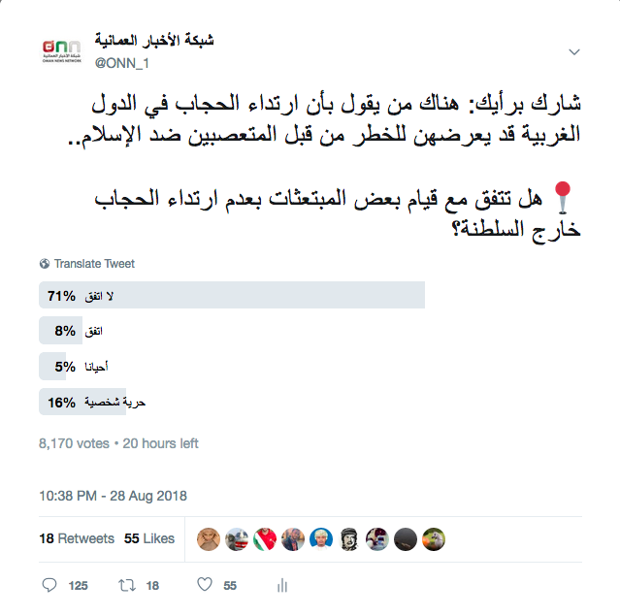Image resolution: width=620 pixels, height=616 pixels.
Task: View the 18 Retweets list
Action: tap(77, 538)
